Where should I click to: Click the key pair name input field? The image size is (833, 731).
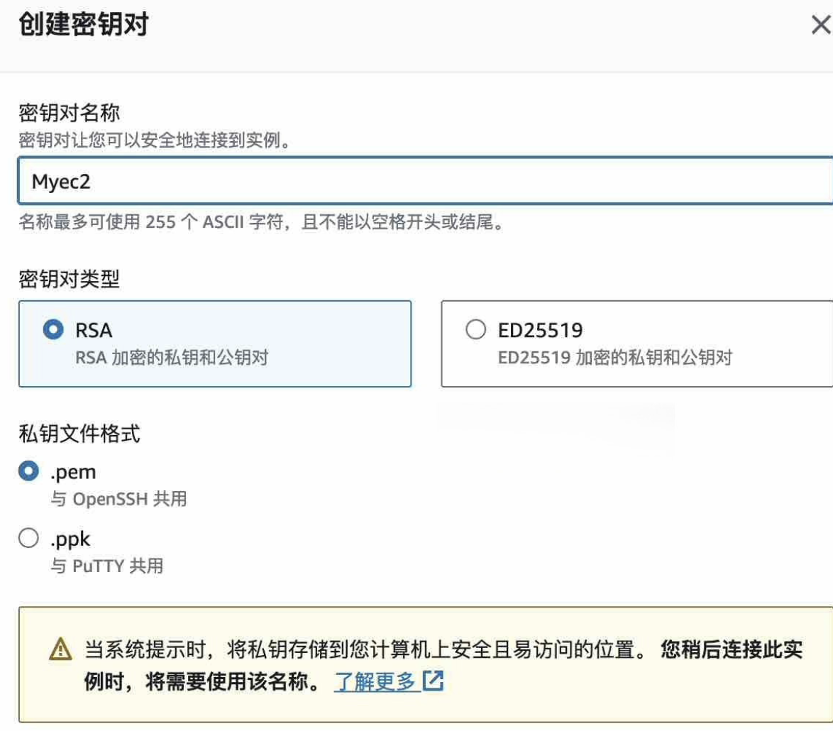point(426,181)
